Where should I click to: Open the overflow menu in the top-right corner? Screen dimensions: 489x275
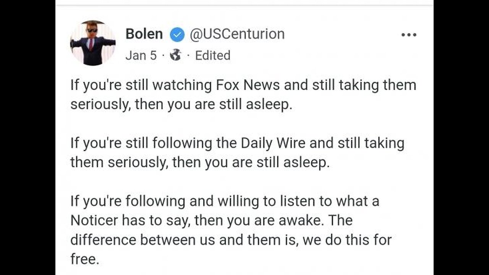(409, 35)
